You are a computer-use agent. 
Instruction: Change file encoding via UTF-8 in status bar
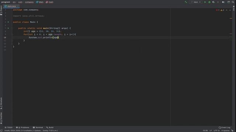coord(216,131)
